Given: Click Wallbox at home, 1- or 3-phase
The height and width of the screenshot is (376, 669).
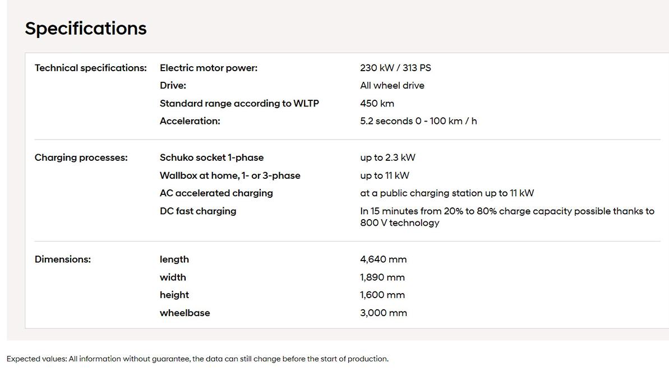Looking at the screenshot, I should pyautogui.click(x=230, y=175).
